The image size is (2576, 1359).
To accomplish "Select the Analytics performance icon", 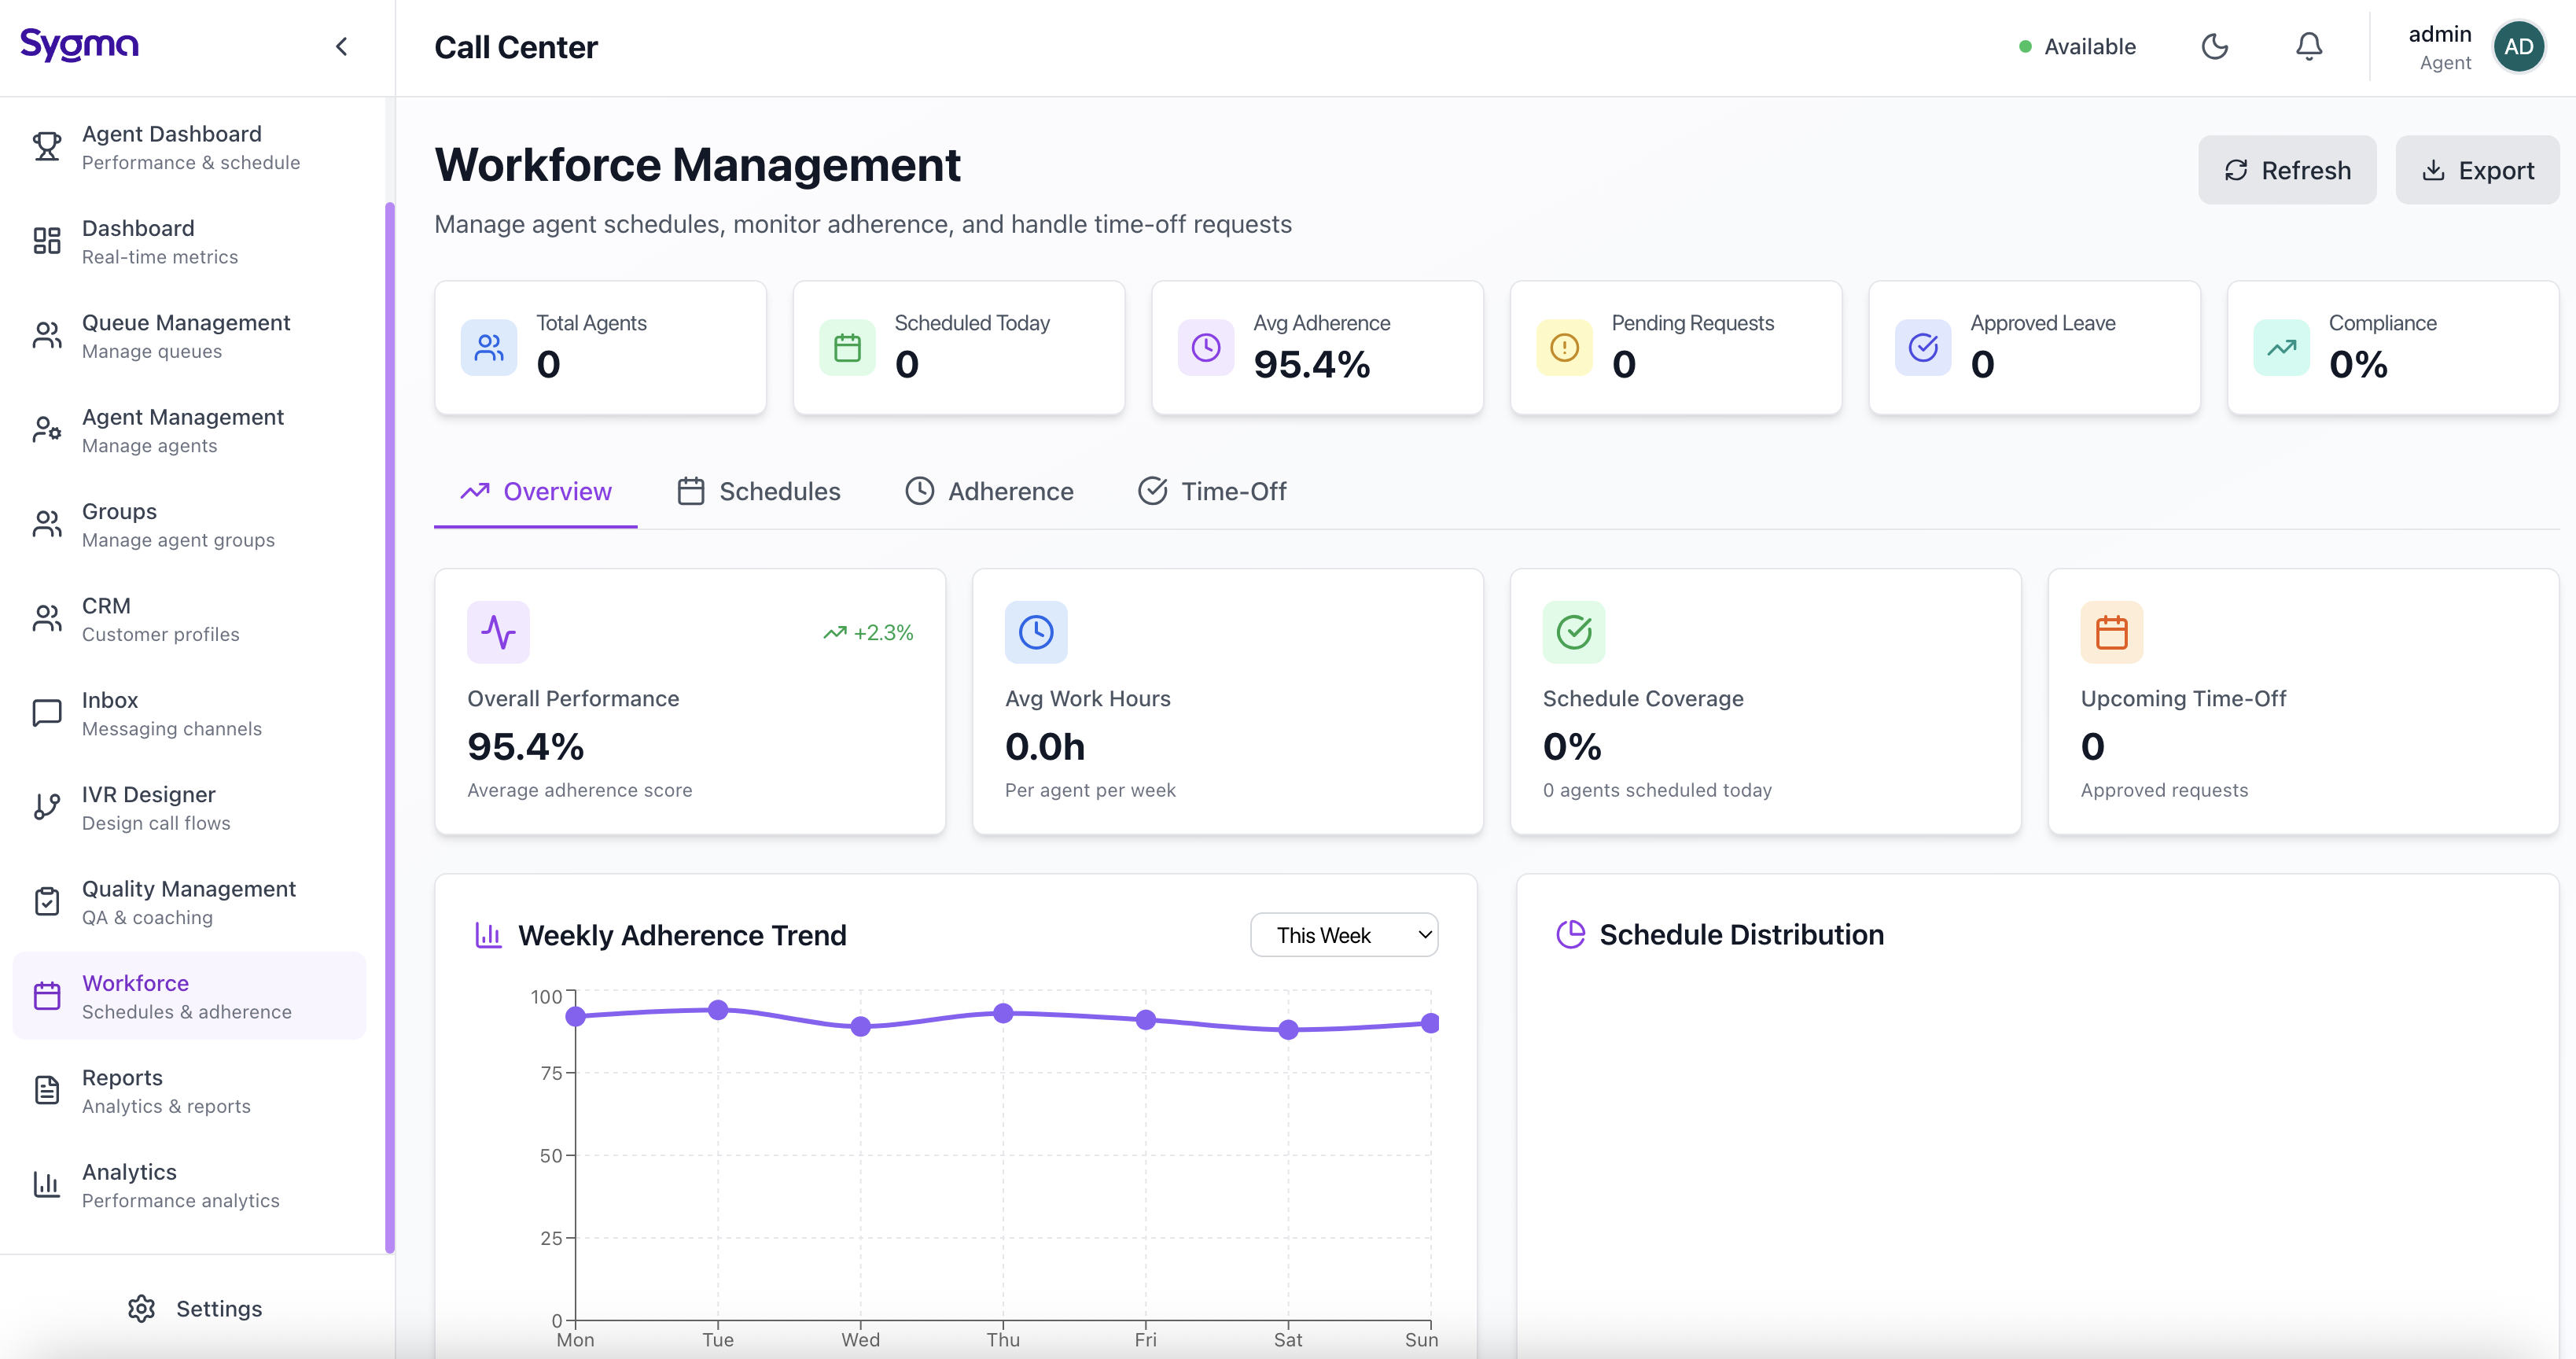I will coord(47,1184).
